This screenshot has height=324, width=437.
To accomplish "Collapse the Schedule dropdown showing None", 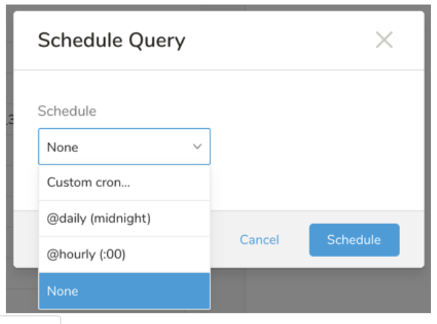I will [x=124, y=147].
